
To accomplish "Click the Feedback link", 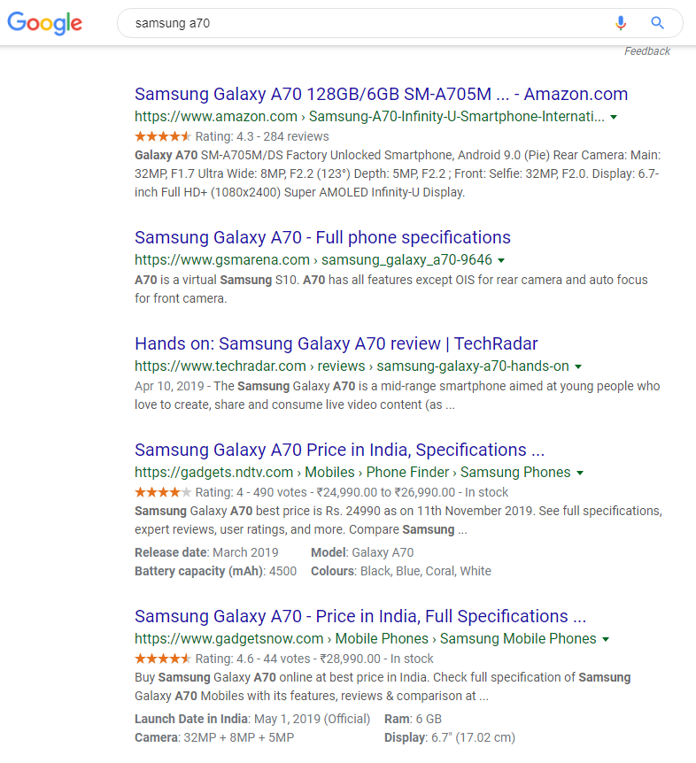I will click(647, 50).
